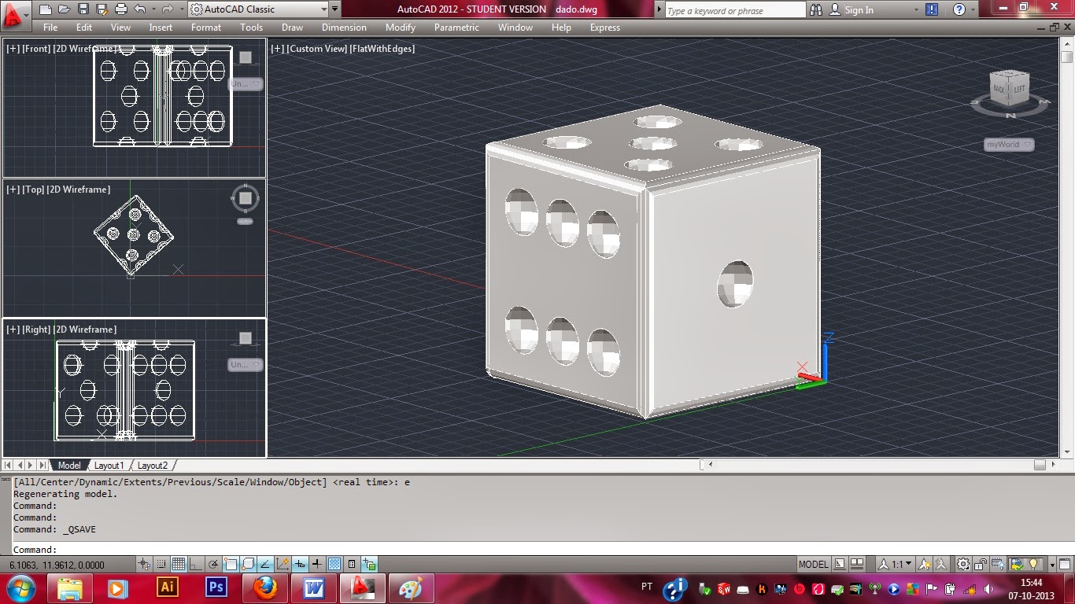Toggle Grid Display in status bar
Viewport: 1075px width, 604px height.
tap(179, 564)
